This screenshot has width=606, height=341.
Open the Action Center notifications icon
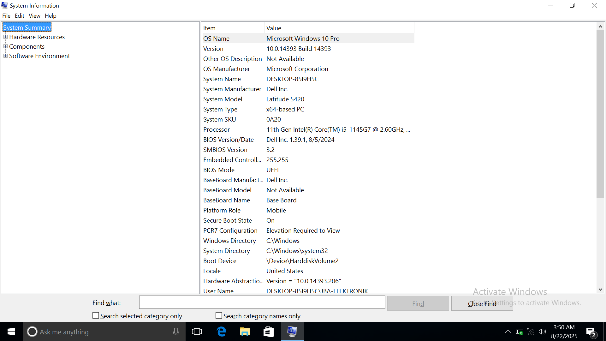point(591,332)
